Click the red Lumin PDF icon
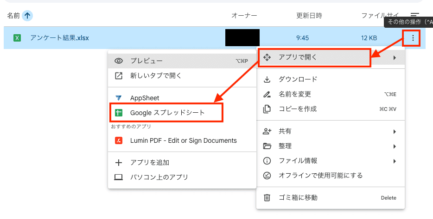Viewport: 433px width, 219px height. pyautogui.click(x=119, y=140)
